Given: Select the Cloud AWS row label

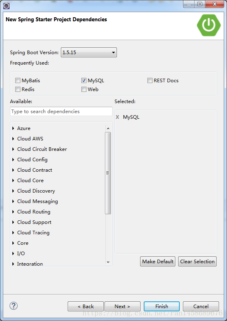Looking at the screenshot, I should [x=30, y=138].
